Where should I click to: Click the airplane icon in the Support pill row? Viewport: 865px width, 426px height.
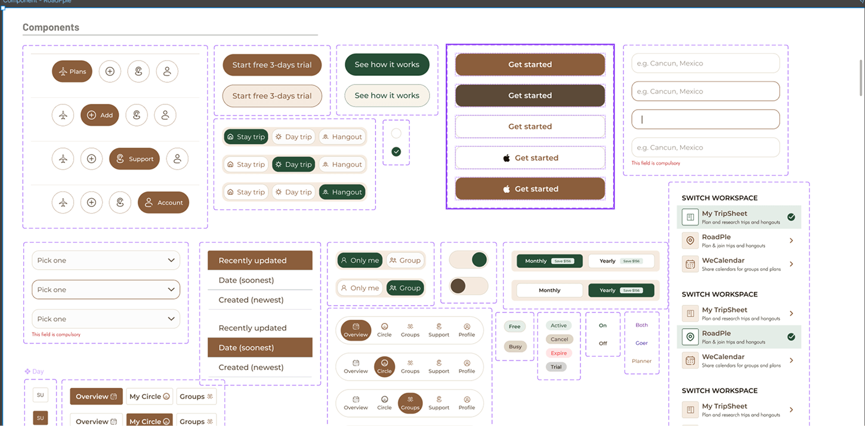coord(63,159)
